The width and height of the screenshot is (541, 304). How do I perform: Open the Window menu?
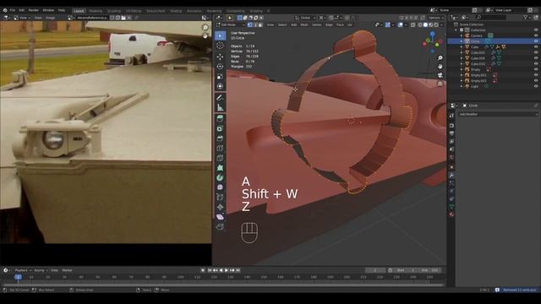(x=48, y=10)
